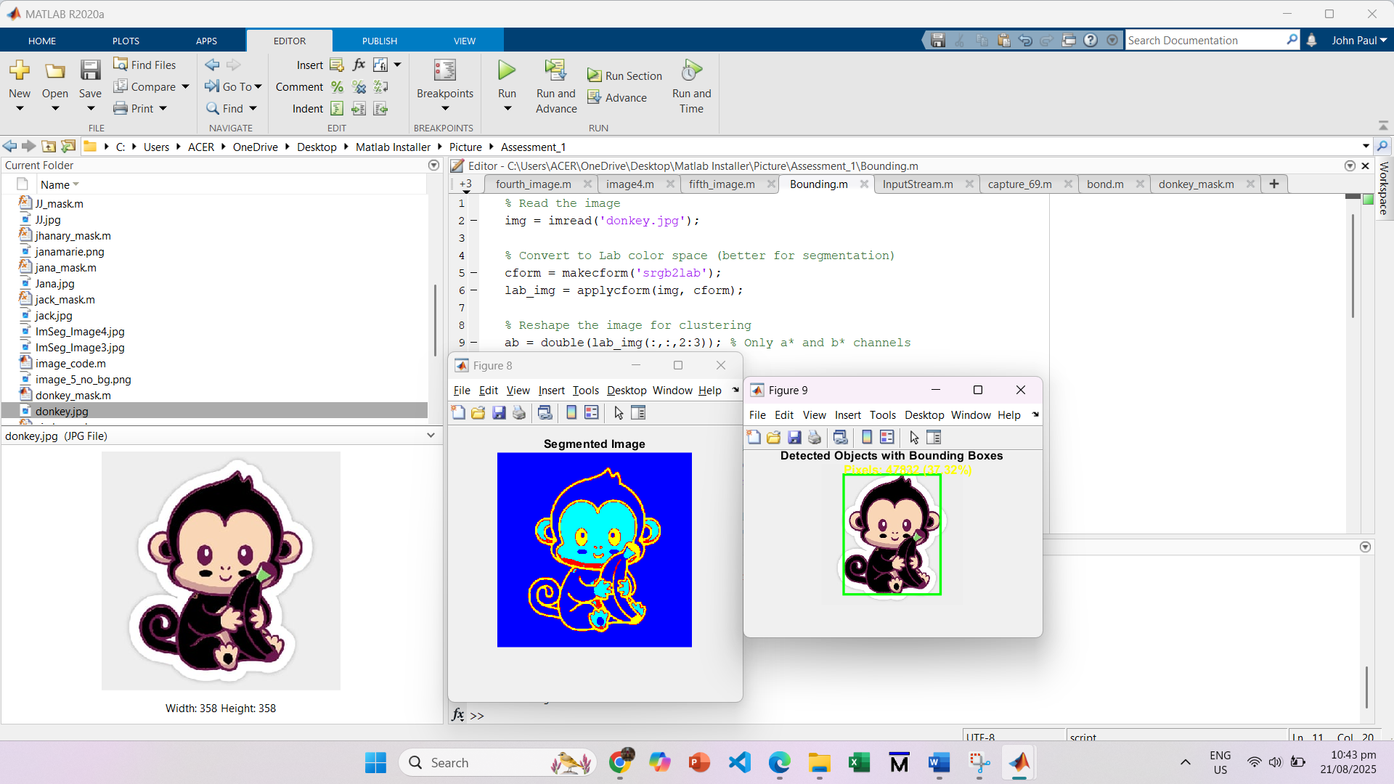Click the Find Files icon
The width and height of the screenshot is (1394, 784).
click(x=121, y=65)
